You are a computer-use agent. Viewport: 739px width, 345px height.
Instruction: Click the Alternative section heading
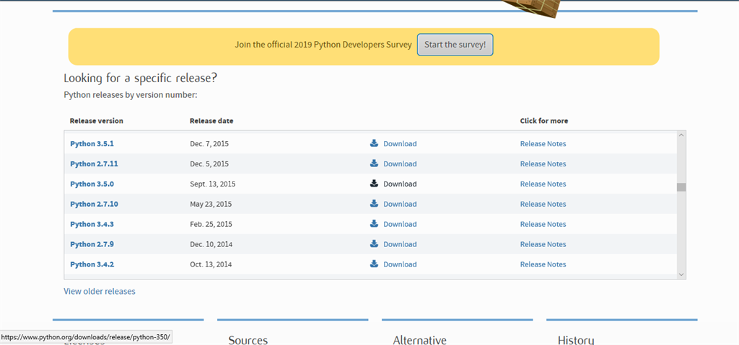pyautogui.click(x=419, y=340)
